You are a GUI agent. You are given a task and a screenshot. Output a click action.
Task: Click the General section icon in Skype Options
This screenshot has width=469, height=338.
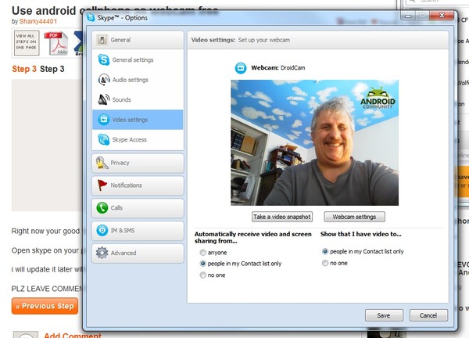point(102,40)
